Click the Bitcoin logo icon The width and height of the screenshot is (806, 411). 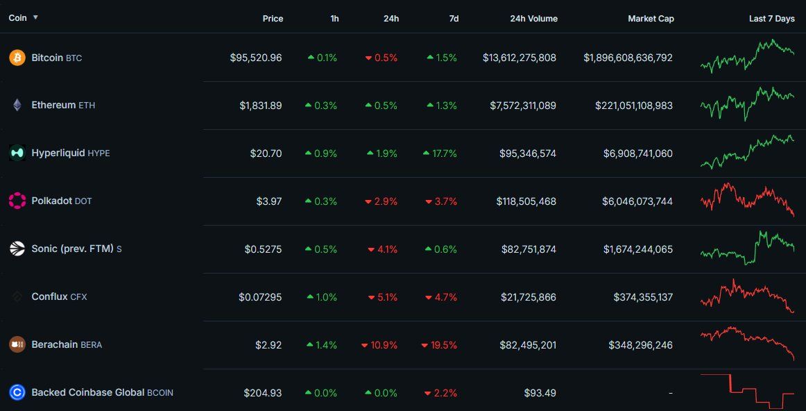17,58
